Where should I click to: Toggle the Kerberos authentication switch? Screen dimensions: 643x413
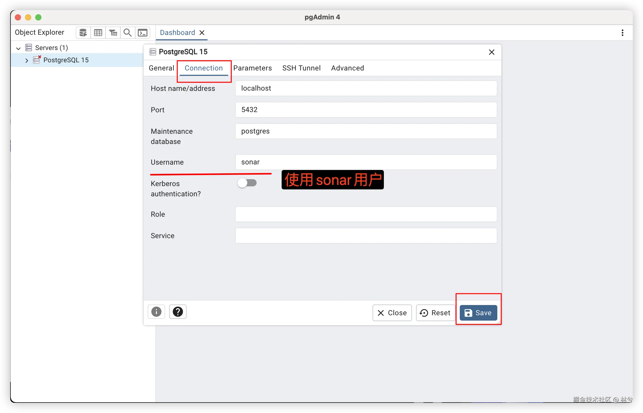coord(247,183)
